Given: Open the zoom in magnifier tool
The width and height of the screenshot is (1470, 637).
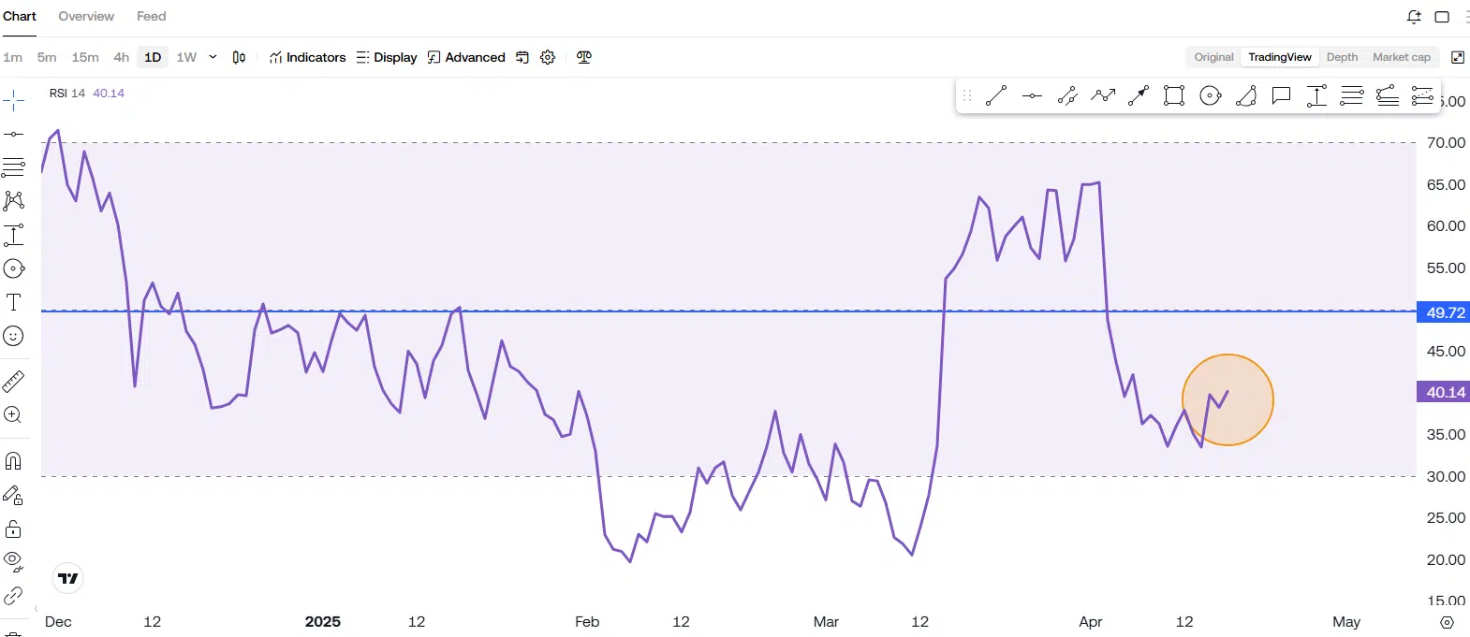Looking at the screenshot, I should (13, 415).
